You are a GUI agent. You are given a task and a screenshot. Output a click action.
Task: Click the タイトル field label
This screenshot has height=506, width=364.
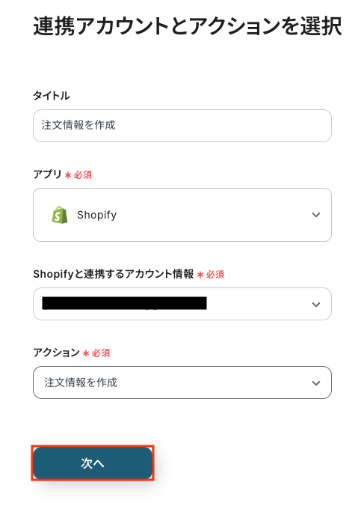(52, 96)
